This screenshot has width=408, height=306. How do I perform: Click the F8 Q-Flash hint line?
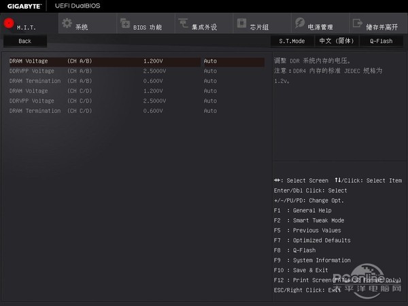(x=295, y=250)
